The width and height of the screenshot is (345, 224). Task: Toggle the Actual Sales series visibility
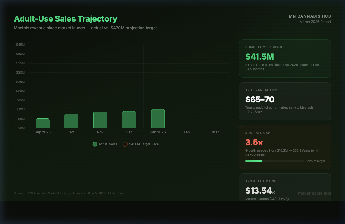click(x=104, y=144)
